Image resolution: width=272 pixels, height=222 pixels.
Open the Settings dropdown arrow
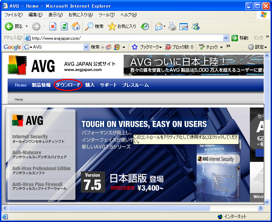point(266,47)
